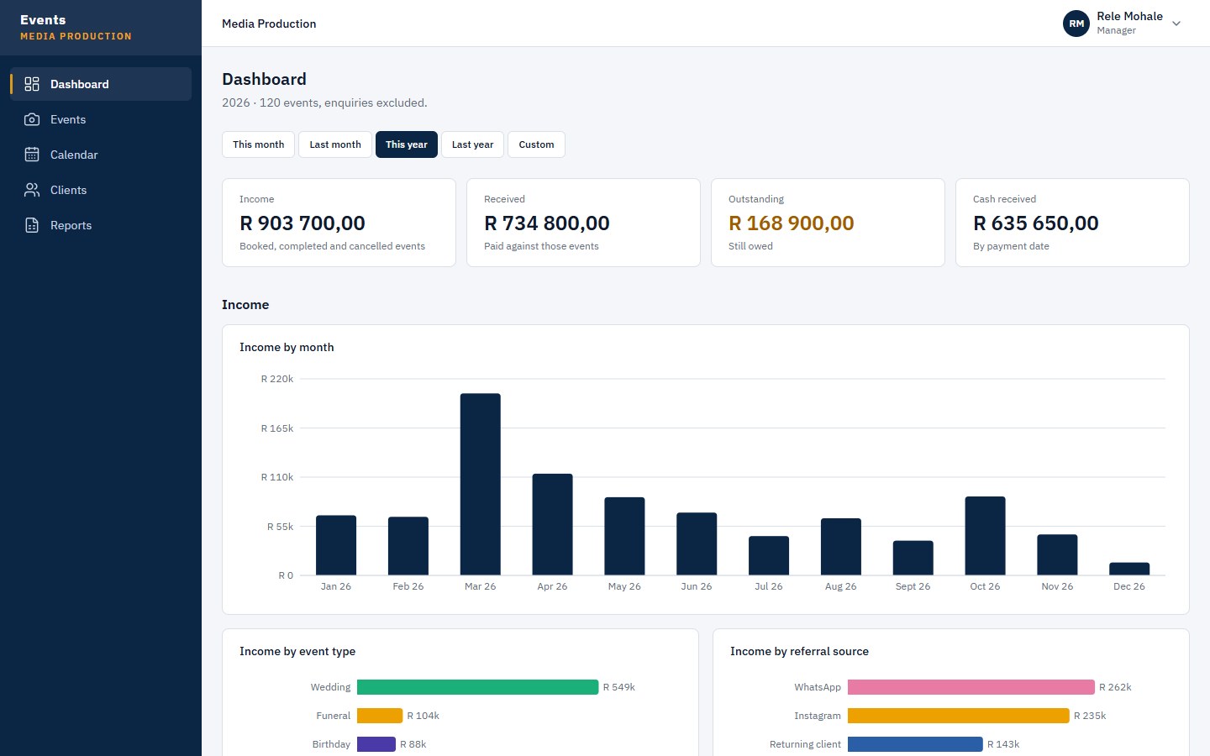This screenshot has width=1210, height=756.
Task: Click the Outstanding R 168 900,00 card
Action: [x=828, y=223]
